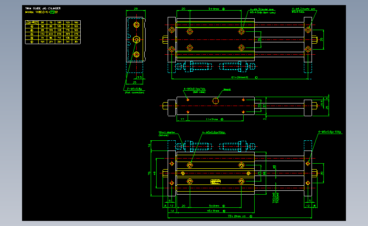The width and height of the screenshot is (368, 226).
Task: Select table cell value 211
Action: [51, 42]
